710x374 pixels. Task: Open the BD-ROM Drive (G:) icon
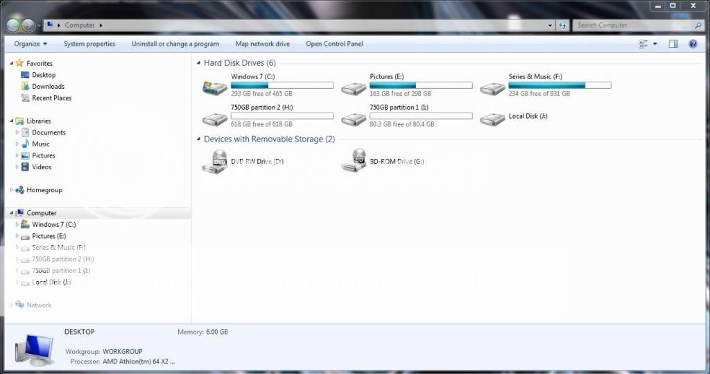tap(354, 160)
